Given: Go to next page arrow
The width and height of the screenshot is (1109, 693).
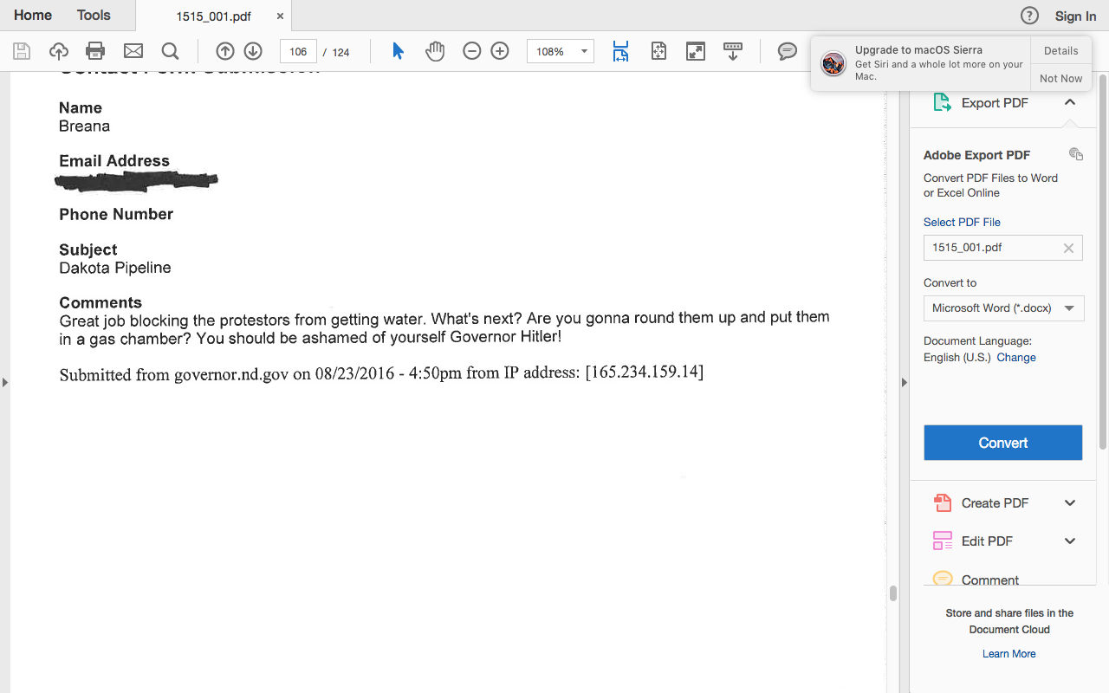Looking at the screenshot, I should pyautogui.click(x=253, y=51).
